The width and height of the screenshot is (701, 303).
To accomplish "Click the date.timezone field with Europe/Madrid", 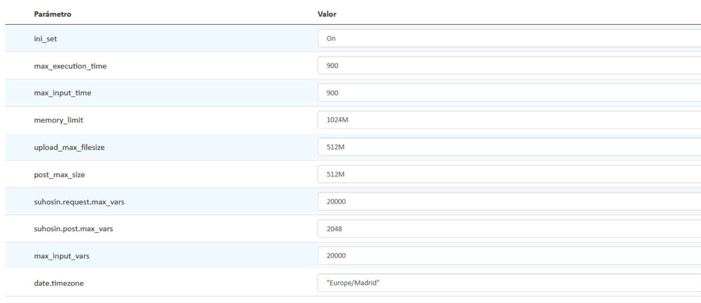I will point(509,283).
